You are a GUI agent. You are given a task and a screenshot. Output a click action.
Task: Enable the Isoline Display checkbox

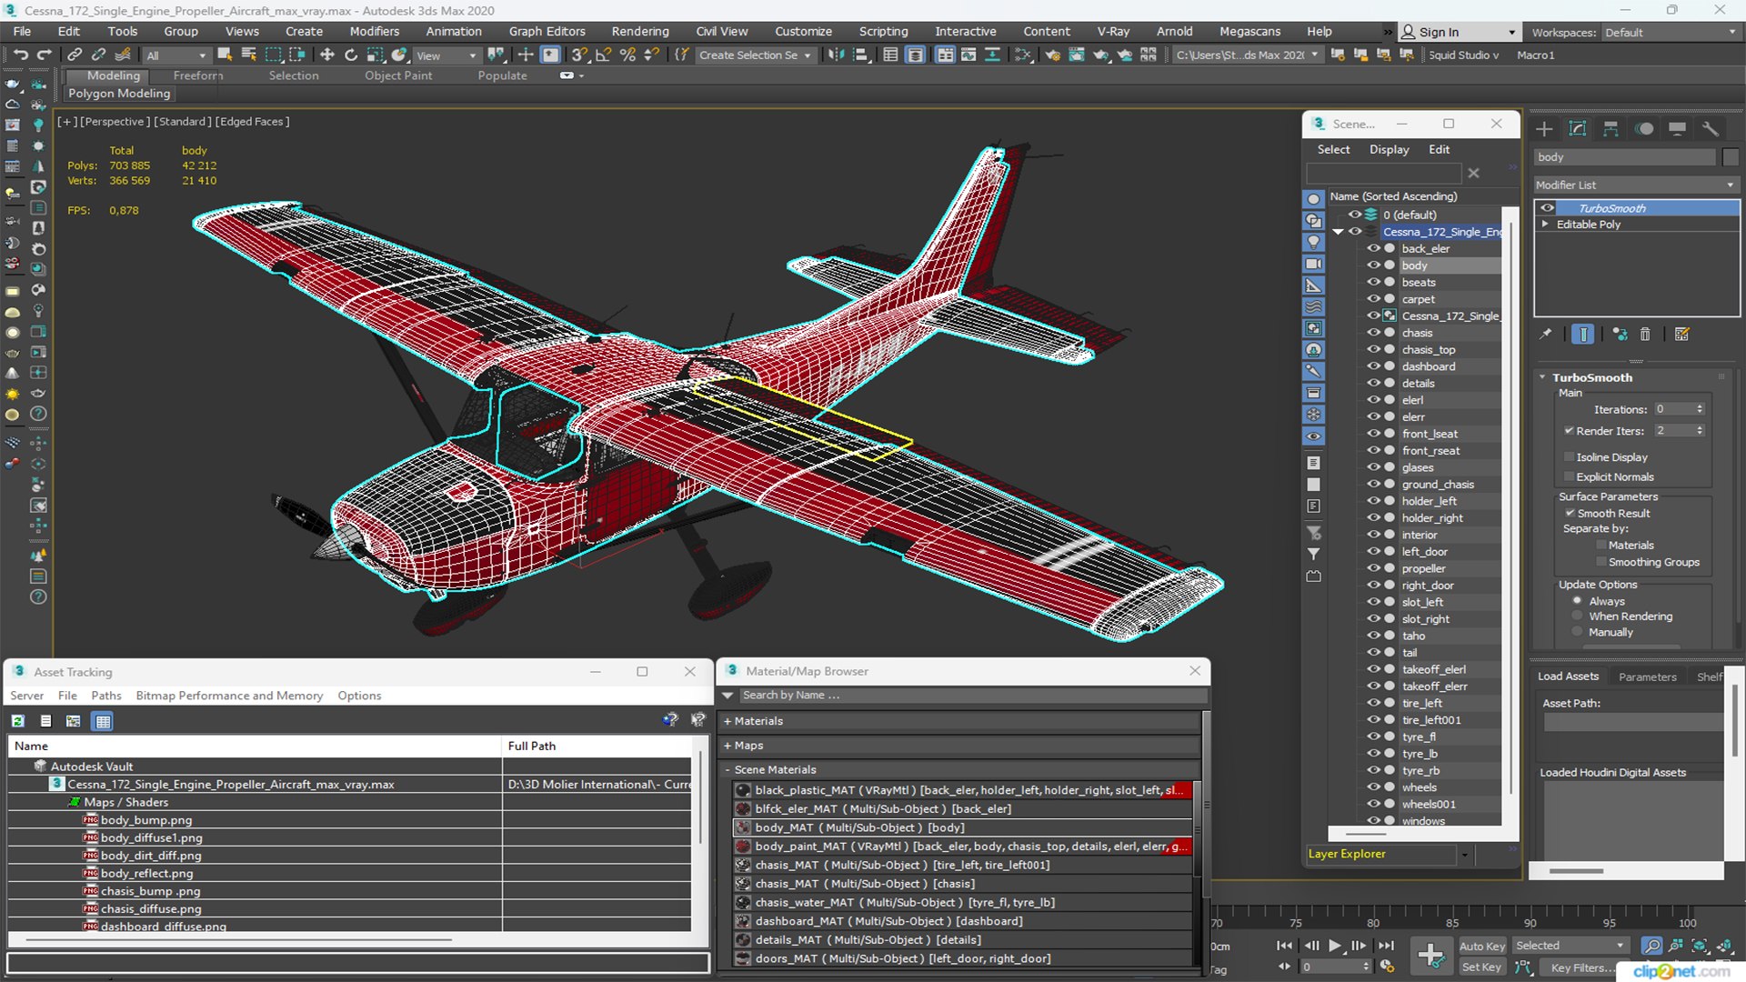[x=1569, y=457]
